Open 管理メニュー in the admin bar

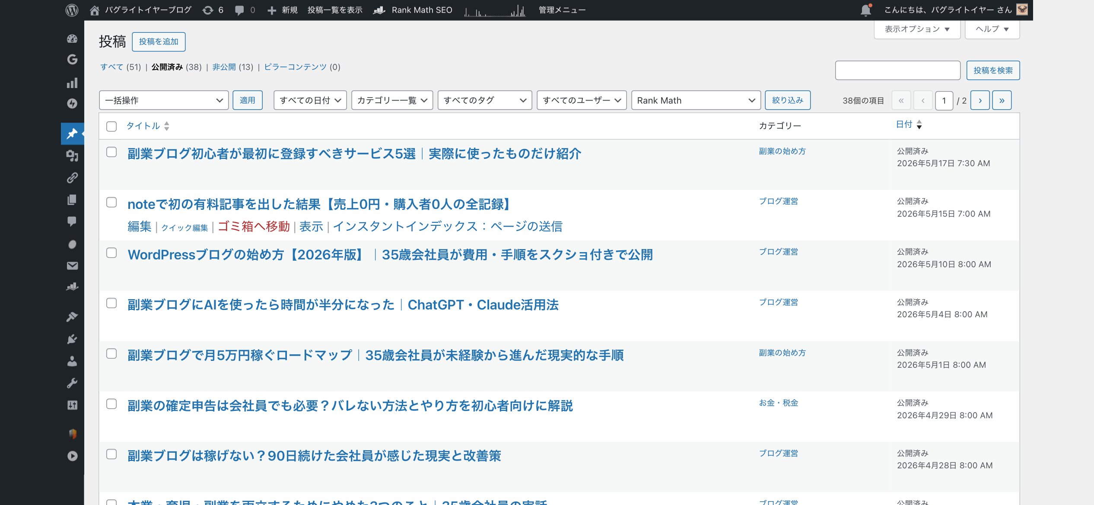562,10
